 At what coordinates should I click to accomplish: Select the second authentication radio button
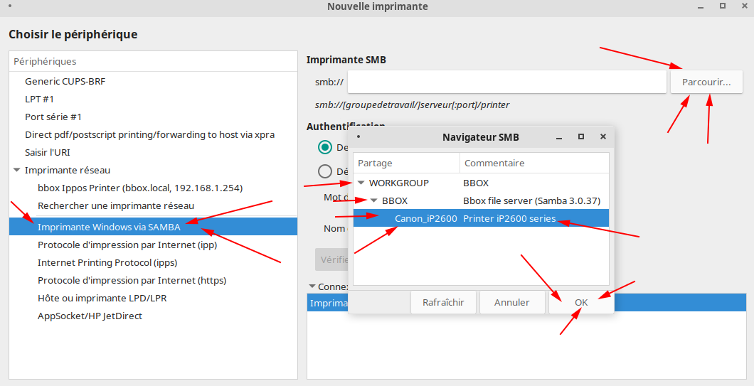[325, 171]
